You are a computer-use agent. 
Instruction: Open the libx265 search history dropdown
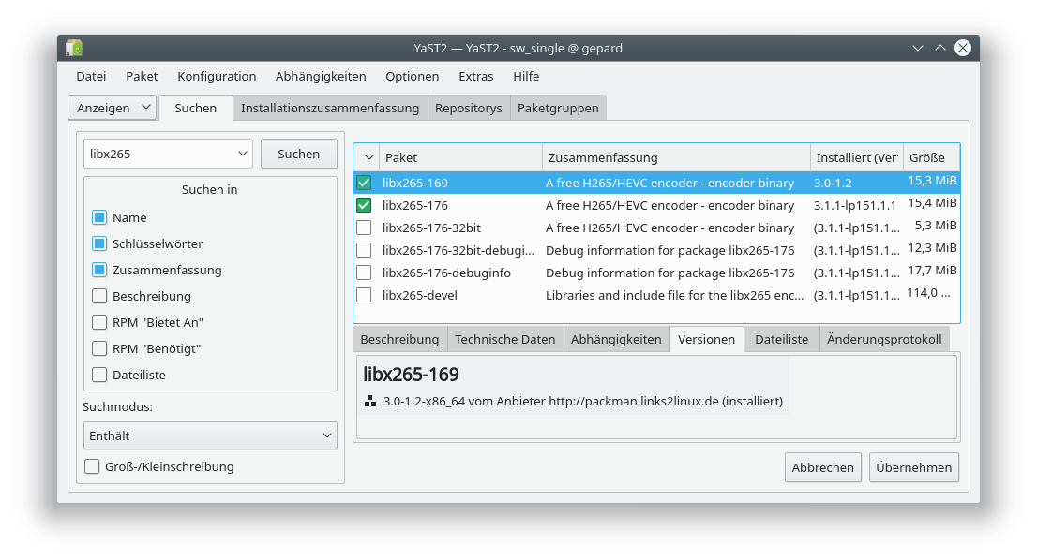point(242,154)
